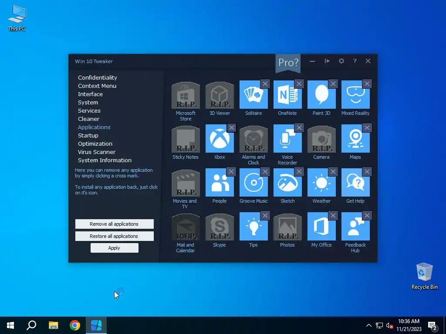Click the Pro? banner
Viewport: 446px width, 334px height.
pos(288,63)
